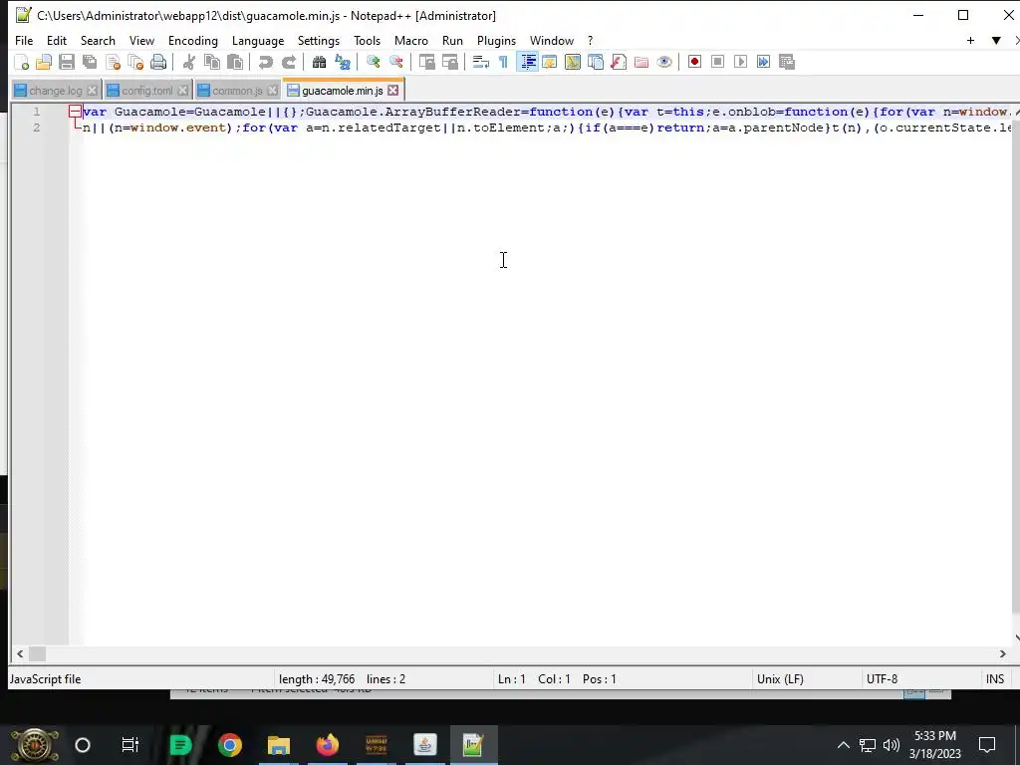The width and height of the screenshot is (1020, 765).
Task: Click the horizontal scrollbar left arrow
Action: tap(20, 653)
